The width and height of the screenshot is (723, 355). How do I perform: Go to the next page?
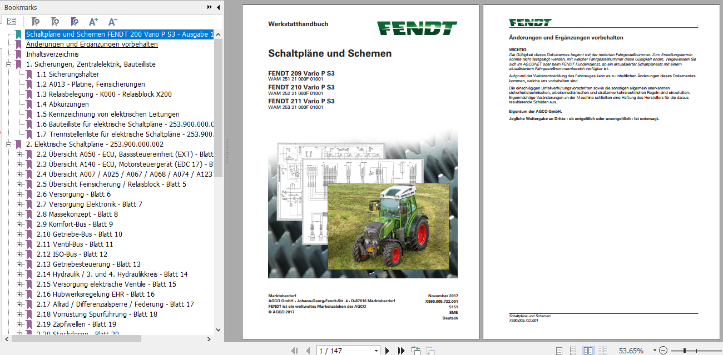(x=388, y=351)
